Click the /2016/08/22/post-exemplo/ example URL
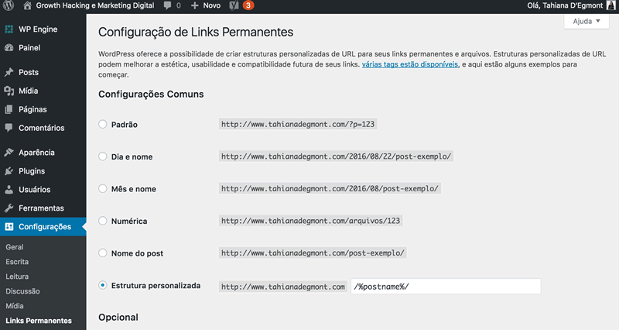Viewport: 619px width, 330px height. point(336,156)
